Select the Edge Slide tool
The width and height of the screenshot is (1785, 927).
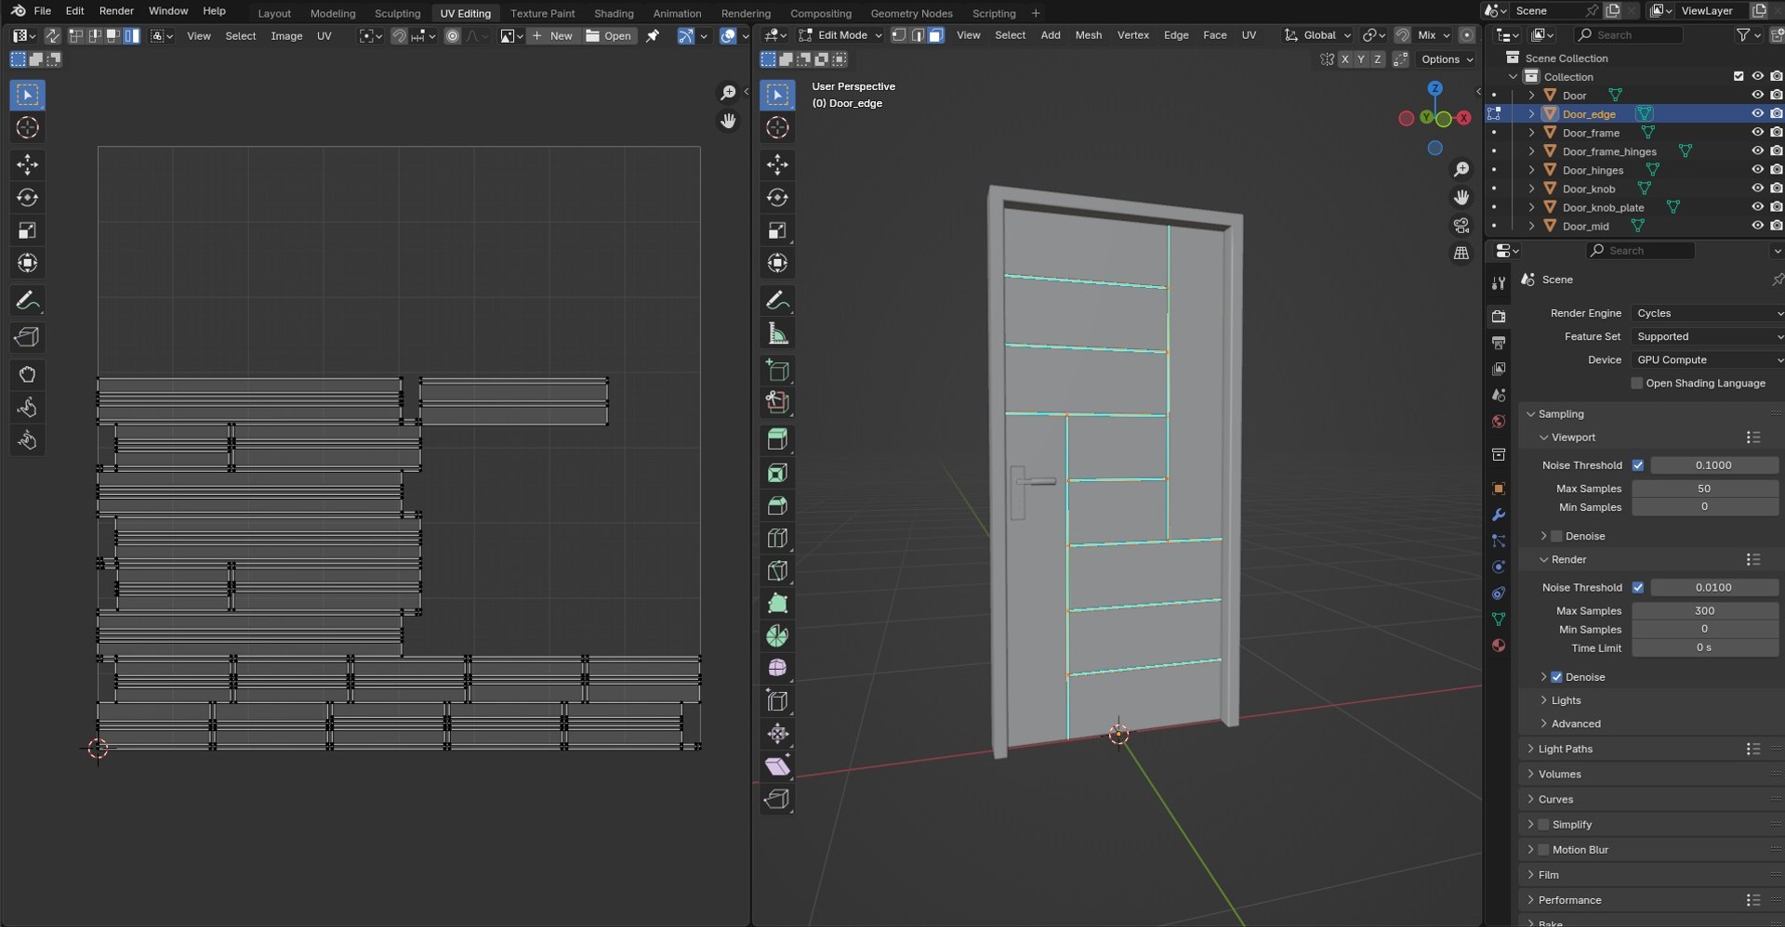(777, 701)
